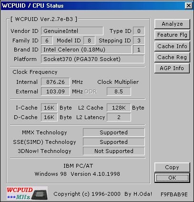Close the WCPUID window
Image resolution: width=194 pixels, height=202 pixels.
pos(189,6)
